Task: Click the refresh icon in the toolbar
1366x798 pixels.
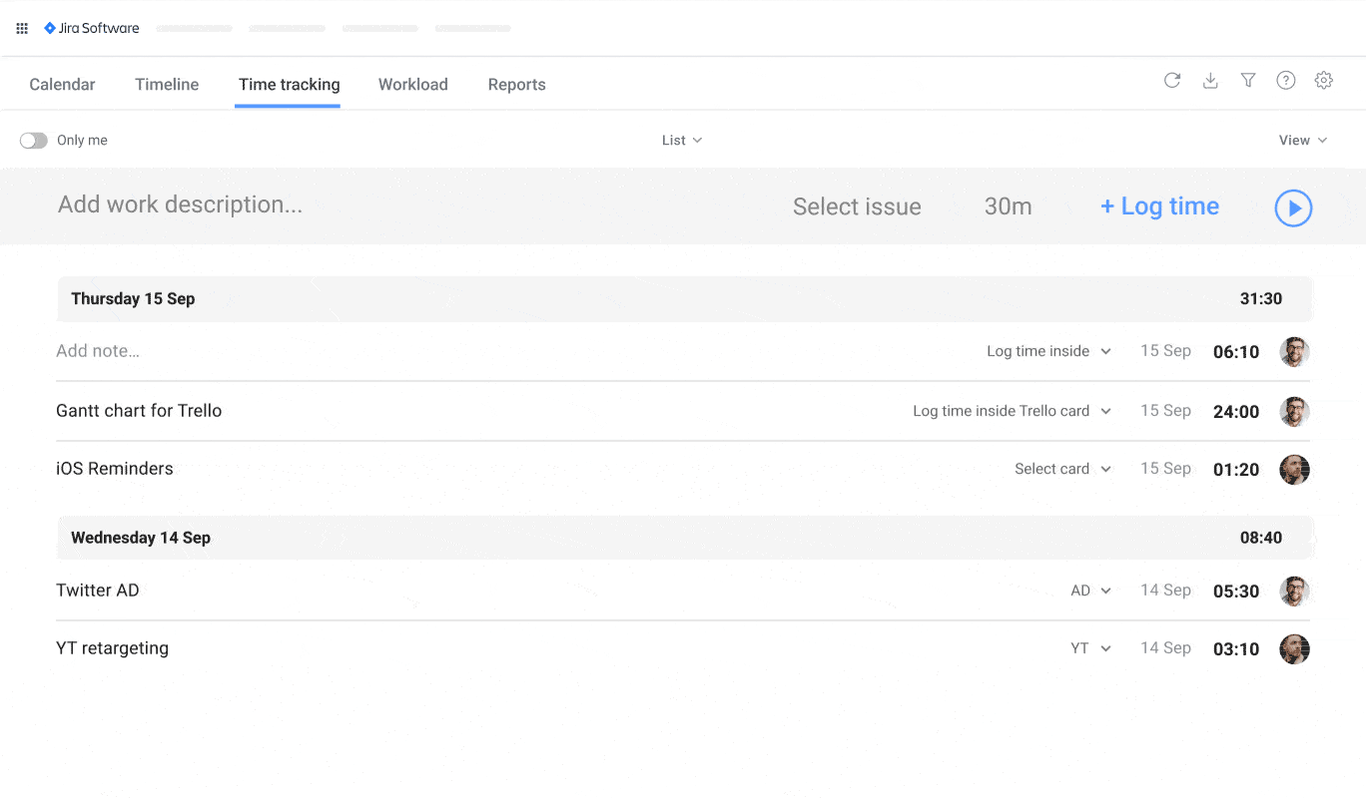Action: point(1172,80)
